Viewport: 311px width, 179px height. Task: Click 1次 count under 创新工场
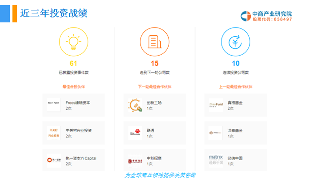coord(150,108)
